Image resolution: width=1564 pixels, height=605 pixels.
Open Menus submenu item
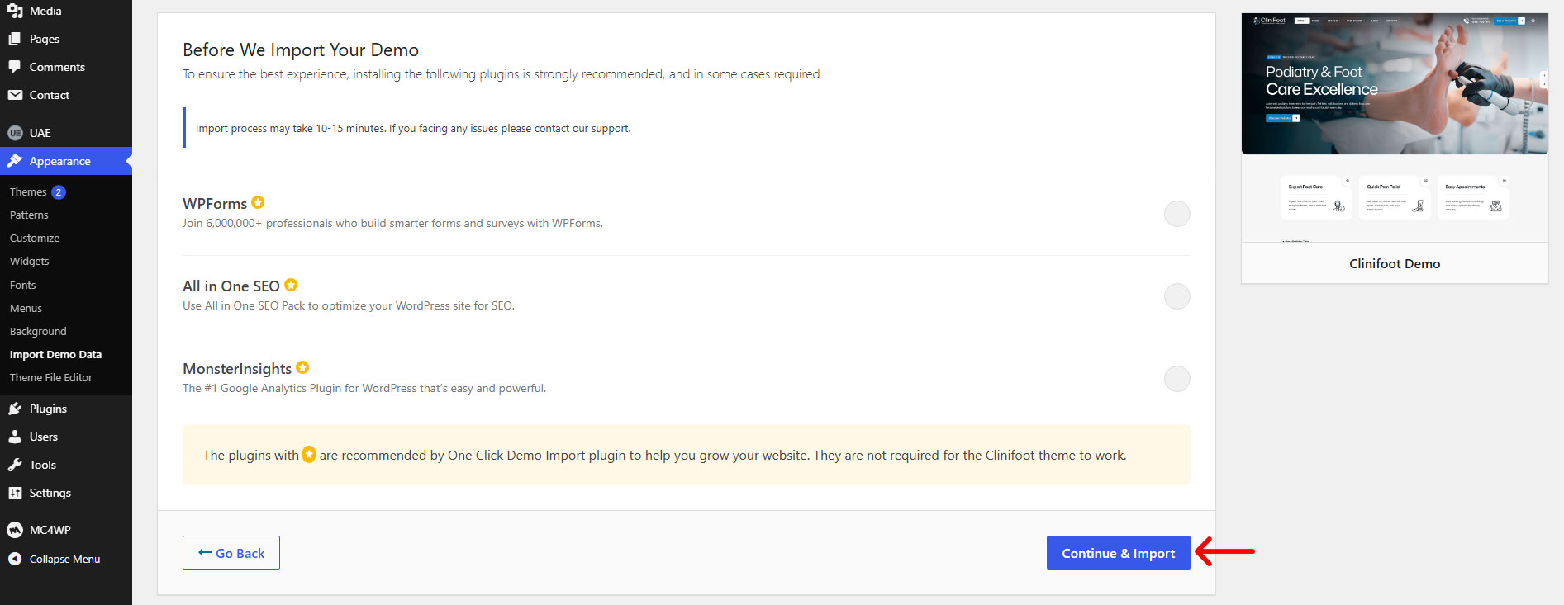[x=26, y=308]
